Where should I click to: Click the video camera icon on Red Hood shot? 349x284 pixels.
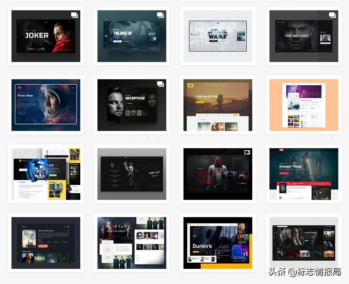[246, 153]
